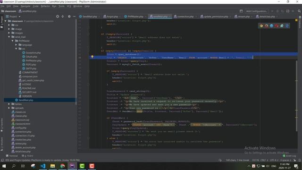Open the File menu
The height and width of the screenshot is (170, 302).
2,6
